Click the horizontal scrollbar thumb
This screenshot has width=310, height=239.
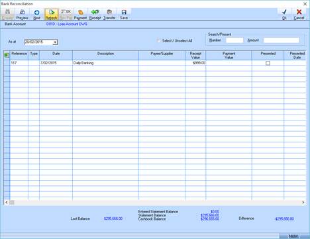12,203
